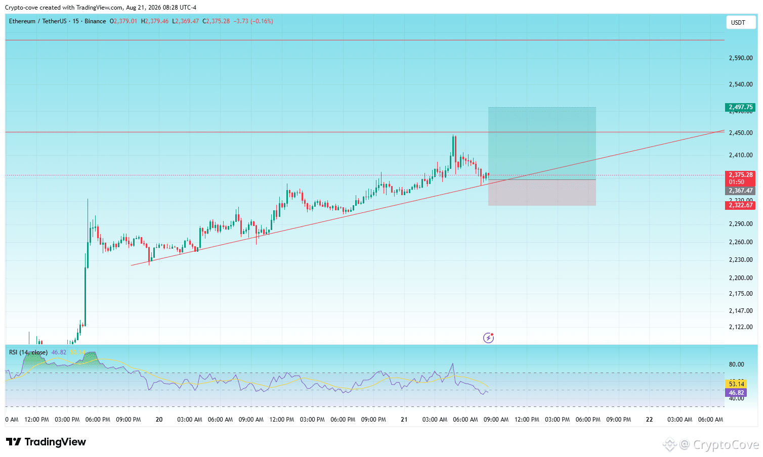Click the 2,590.00 price axis label
Image resolution: width=763 pixels, height=457 pixels.
pos(741,58)
